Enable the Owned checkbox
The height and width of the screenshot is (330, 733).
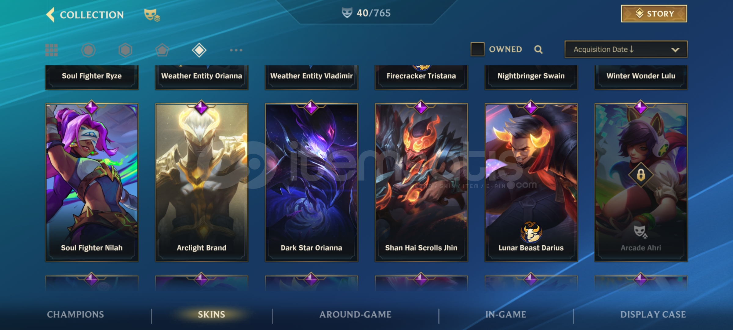point(477,49)
